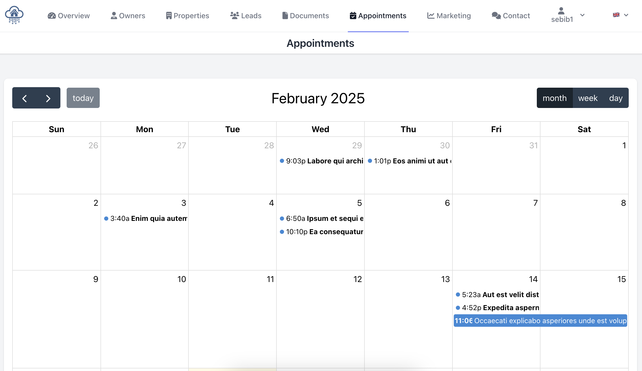Click the blue dot of 9:03p event
This screenshot has width=642, height=371.
[x=282, y=161]
